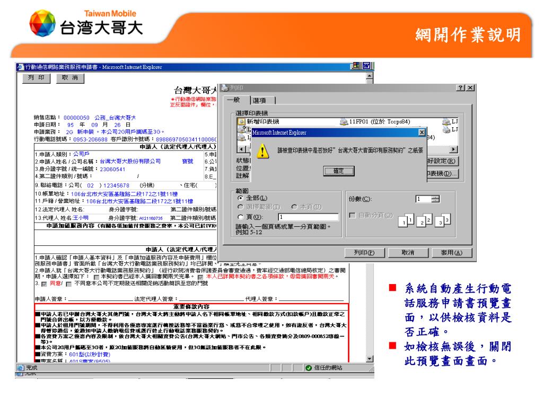Select the 全部(L) radio button

click(240, 198)
